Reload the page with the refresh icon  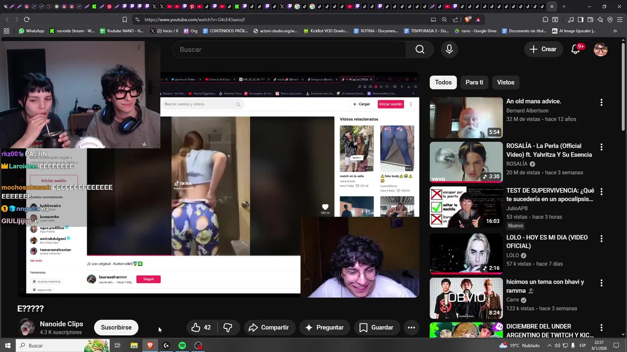(x=26, y=20)
